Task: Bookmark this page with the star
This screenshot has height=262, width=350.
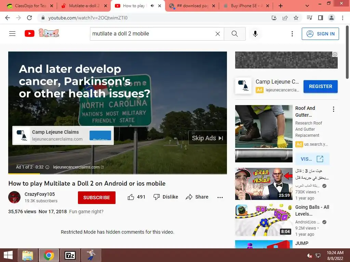Action: coord(296,18)
